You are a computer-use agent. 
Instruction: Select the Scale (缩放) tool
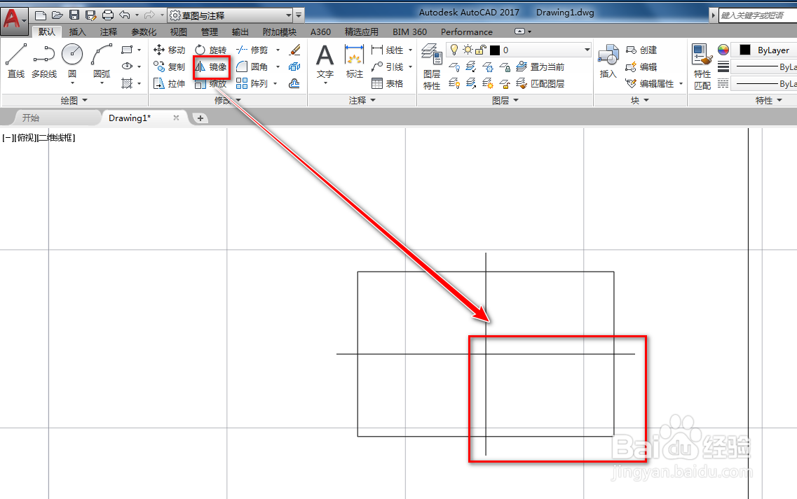tap(211, 83)
